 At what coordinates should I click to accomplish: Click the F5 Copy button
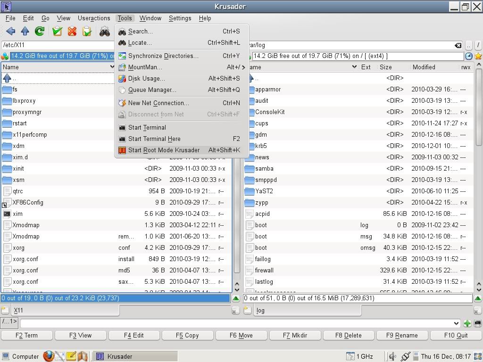click(x=187, y=335)
